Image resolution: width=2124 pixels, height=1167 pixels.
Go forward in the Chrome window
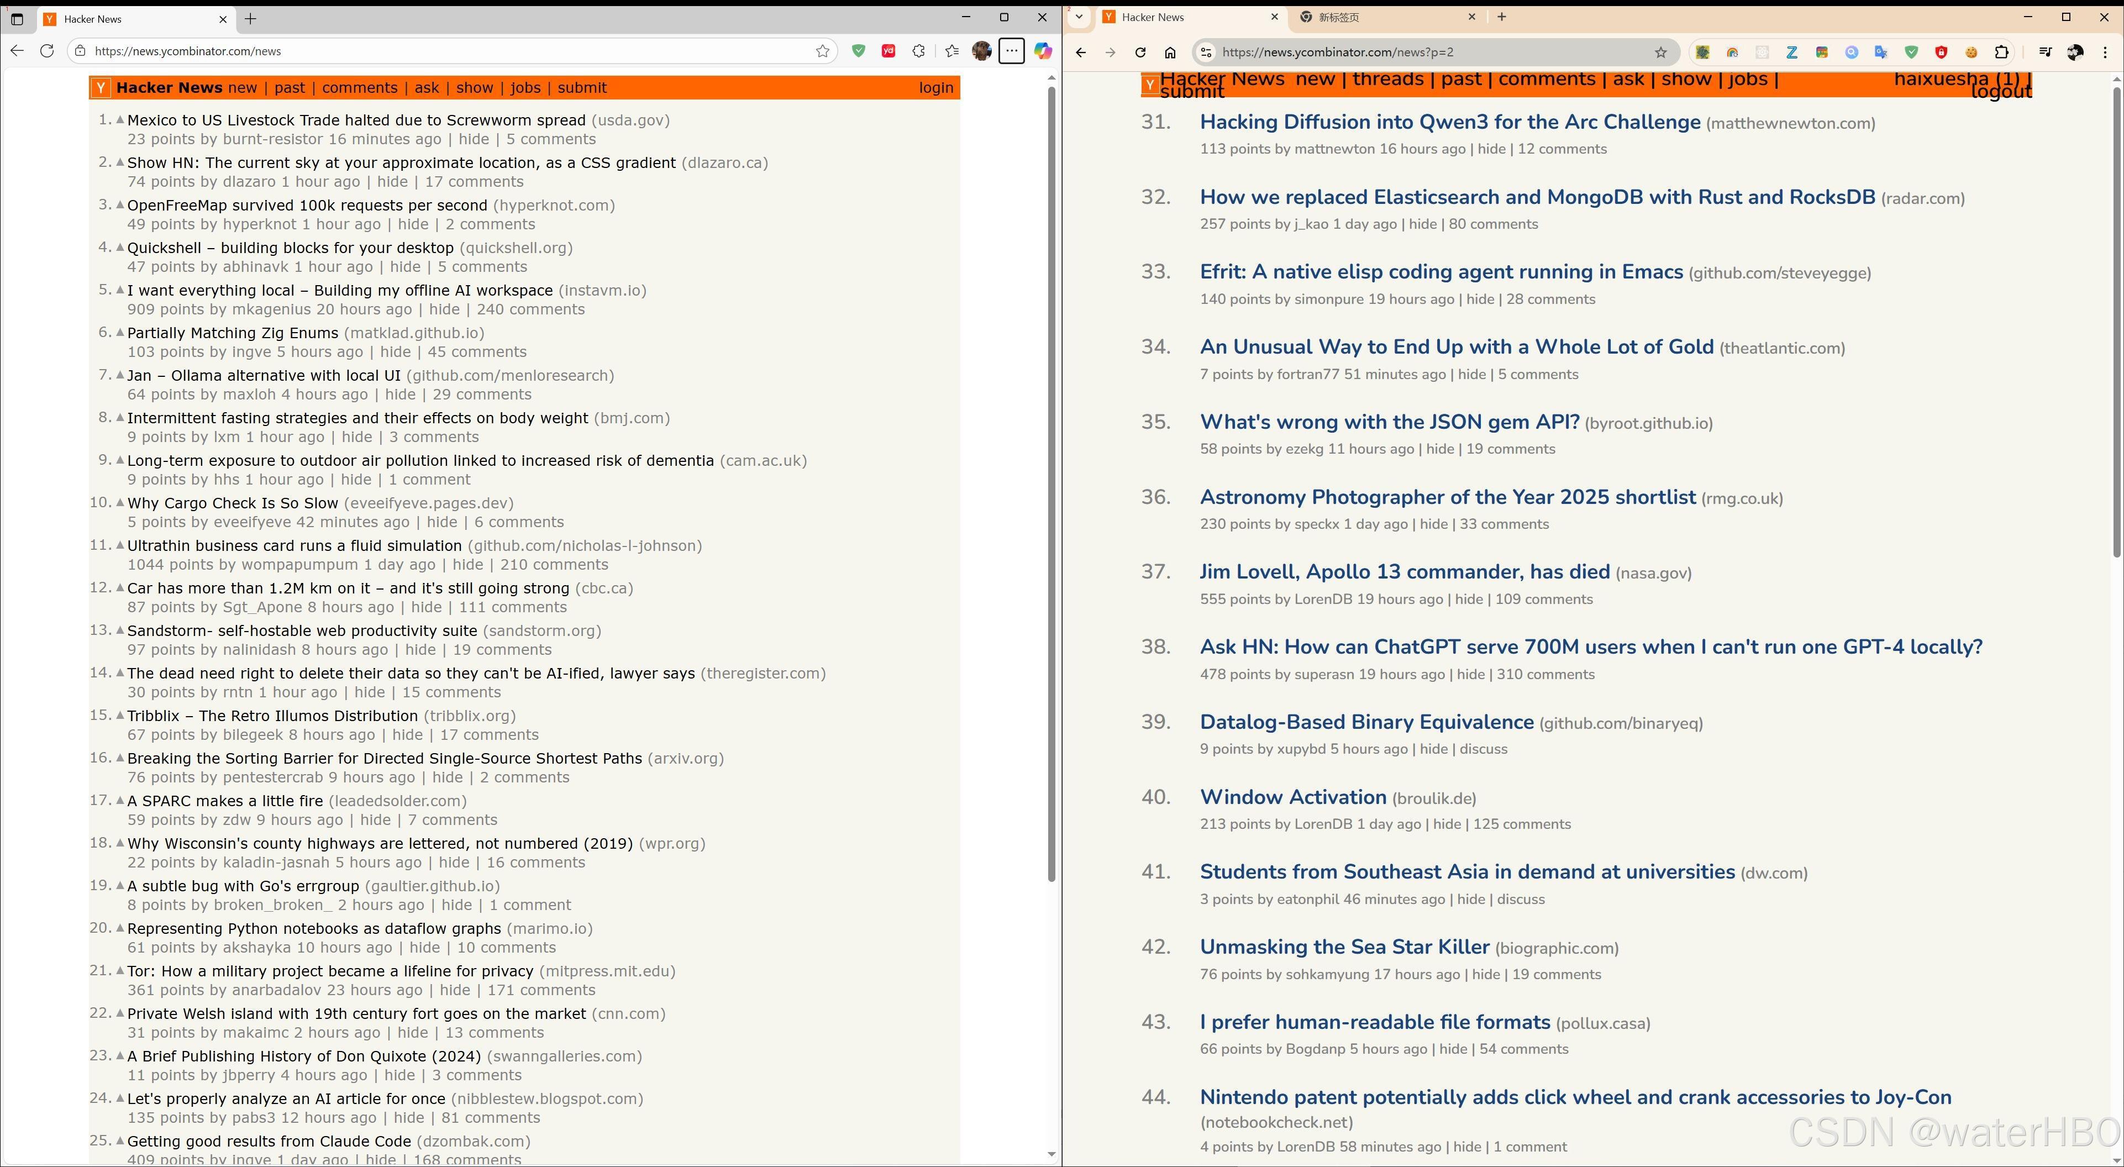1110,53
